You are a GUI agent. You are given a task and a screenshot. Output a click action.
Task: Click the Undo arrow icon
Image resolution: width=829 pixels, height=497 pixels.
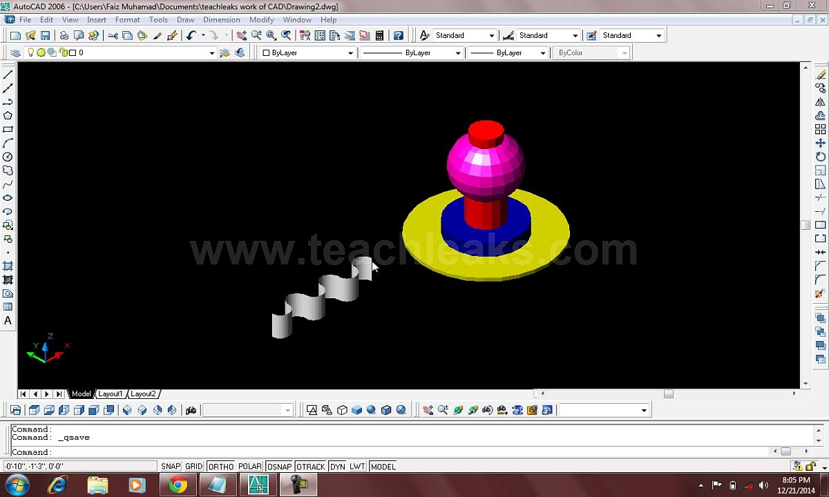pyautogui.click(x=191, y=35)
